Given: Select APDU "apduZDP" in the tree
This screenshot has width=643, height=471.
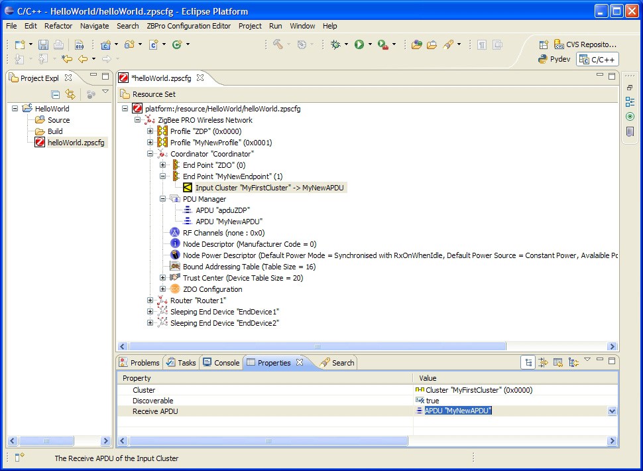Looking at the screenshot, I should (222, 210).
